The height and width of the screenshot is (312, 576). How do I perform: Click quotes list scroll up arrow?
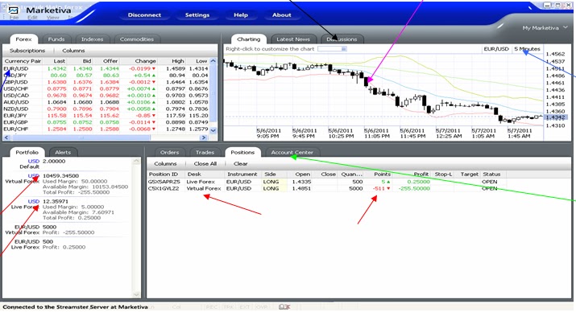click(x=213, y=61)
